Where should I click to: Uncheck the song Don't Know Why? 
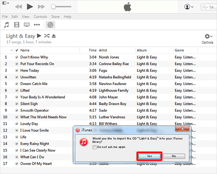coord(17,57)
